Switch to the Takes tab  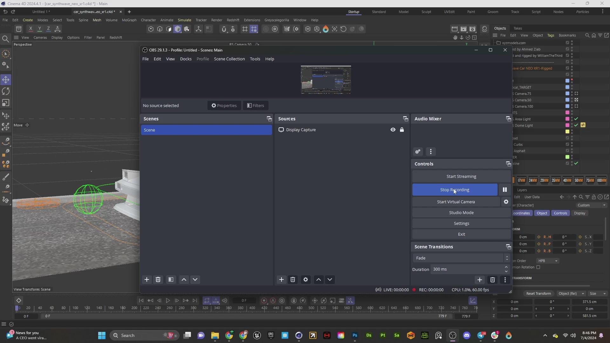[518, 28]
